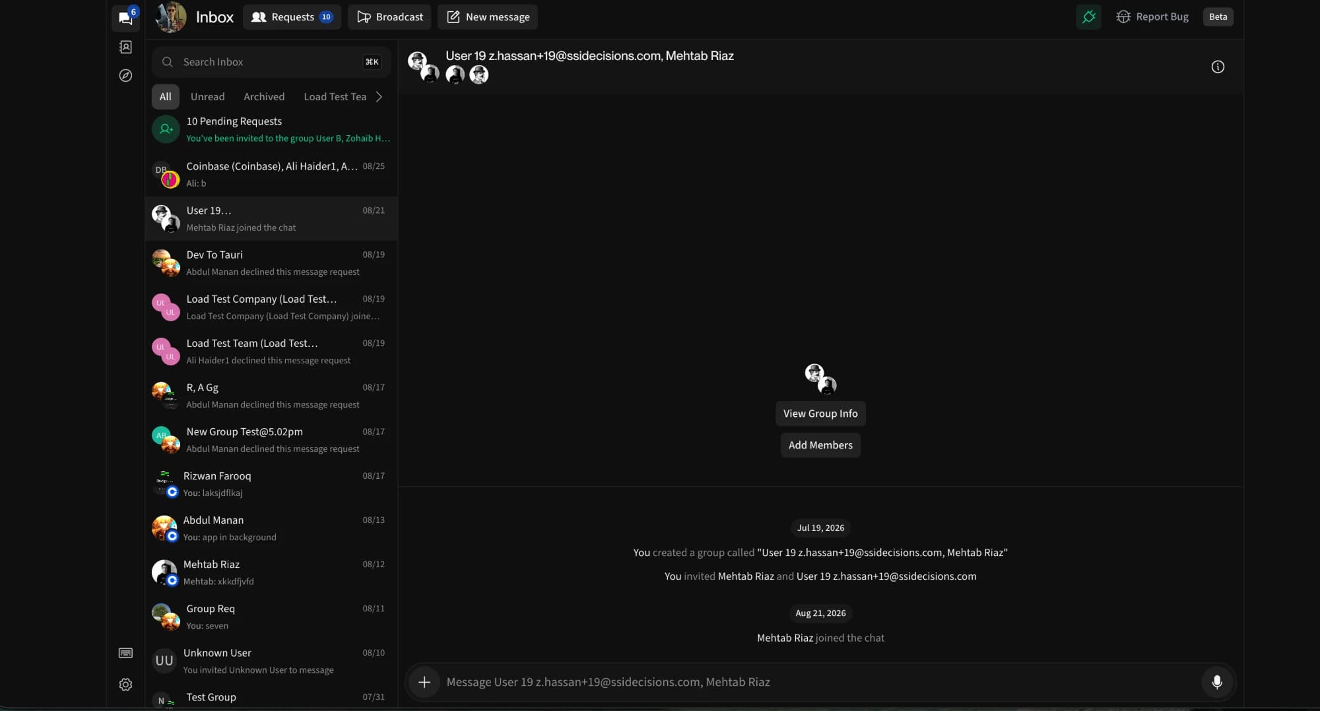Click the Unknown User UU avatar
Viewport: 1320px width, 711px height.
[164, 660]
